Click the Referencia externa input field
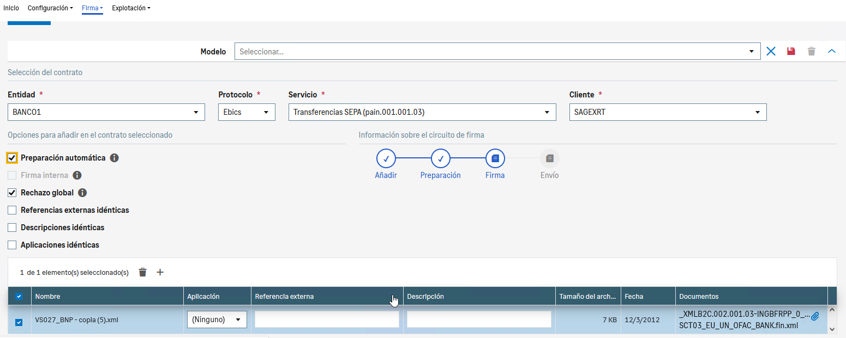The width and height of the screenshot is (846, 338). 327,319
